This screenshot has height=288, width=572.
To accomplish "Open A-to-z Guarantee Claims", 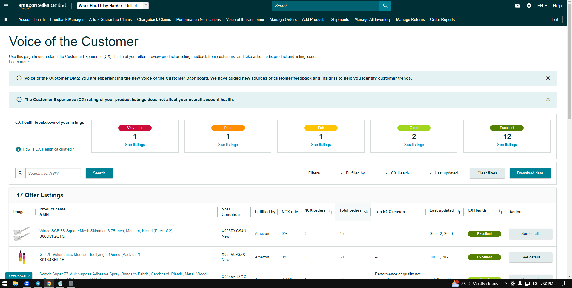I will coord(110,20).
